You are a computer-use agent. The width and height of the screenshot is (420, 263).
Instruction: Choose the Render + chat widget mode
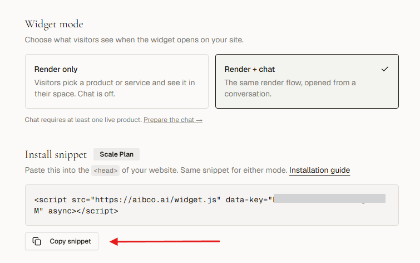[x=307, y=81]
